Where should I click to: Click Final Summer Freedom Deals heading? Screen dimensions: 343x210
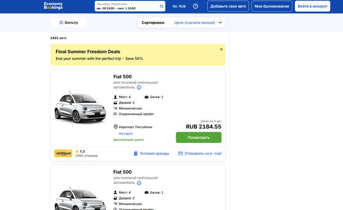coord(88,52)
